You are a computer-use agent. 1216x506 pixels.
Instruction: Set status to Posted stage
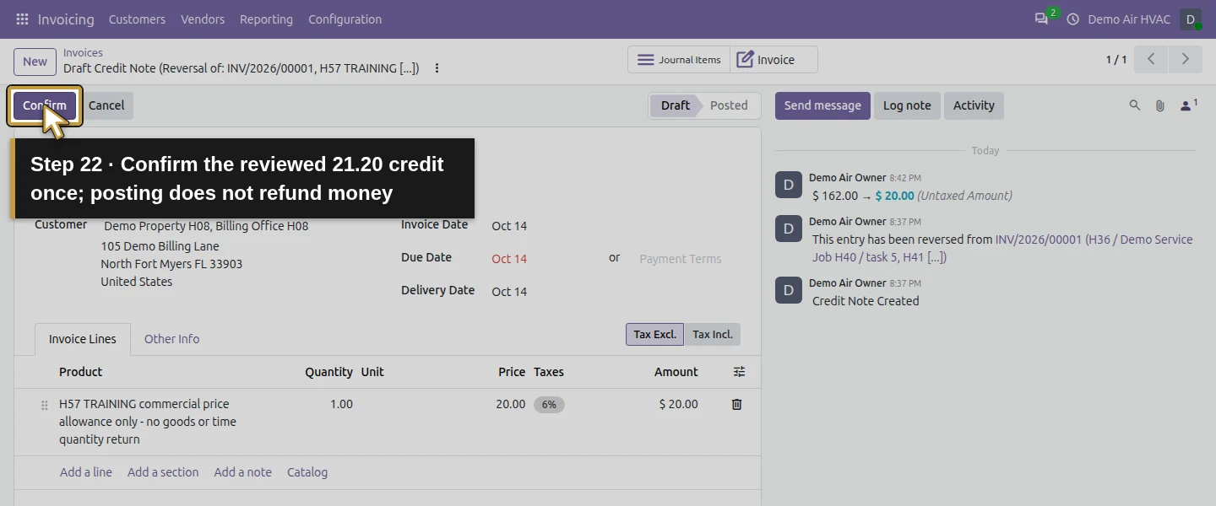(729, 105)
